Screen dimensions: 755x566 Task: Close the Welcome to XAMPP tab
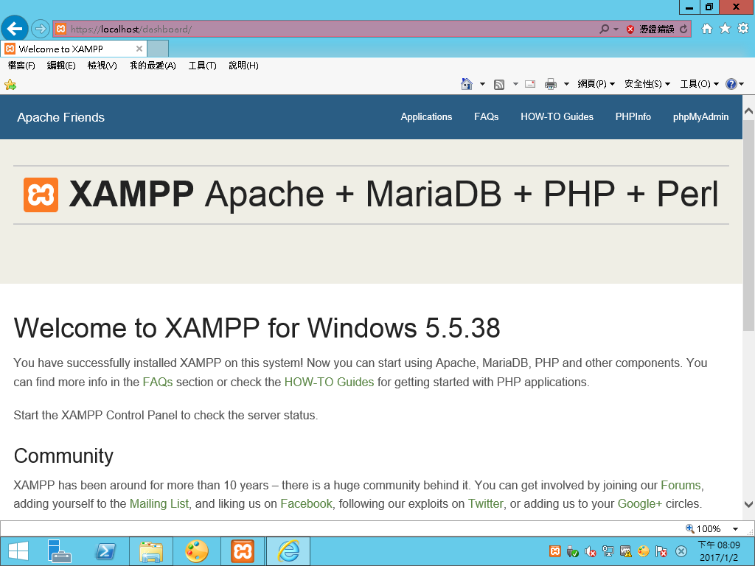click(139, 49)
